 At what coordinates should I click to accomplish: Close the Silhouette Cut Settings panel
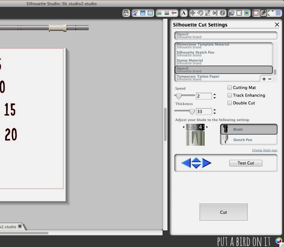pos(277,25)
